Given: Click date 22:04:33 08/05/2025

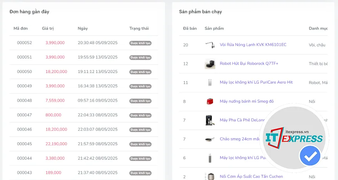Looking at the screenshot, I should pos(98,115).
